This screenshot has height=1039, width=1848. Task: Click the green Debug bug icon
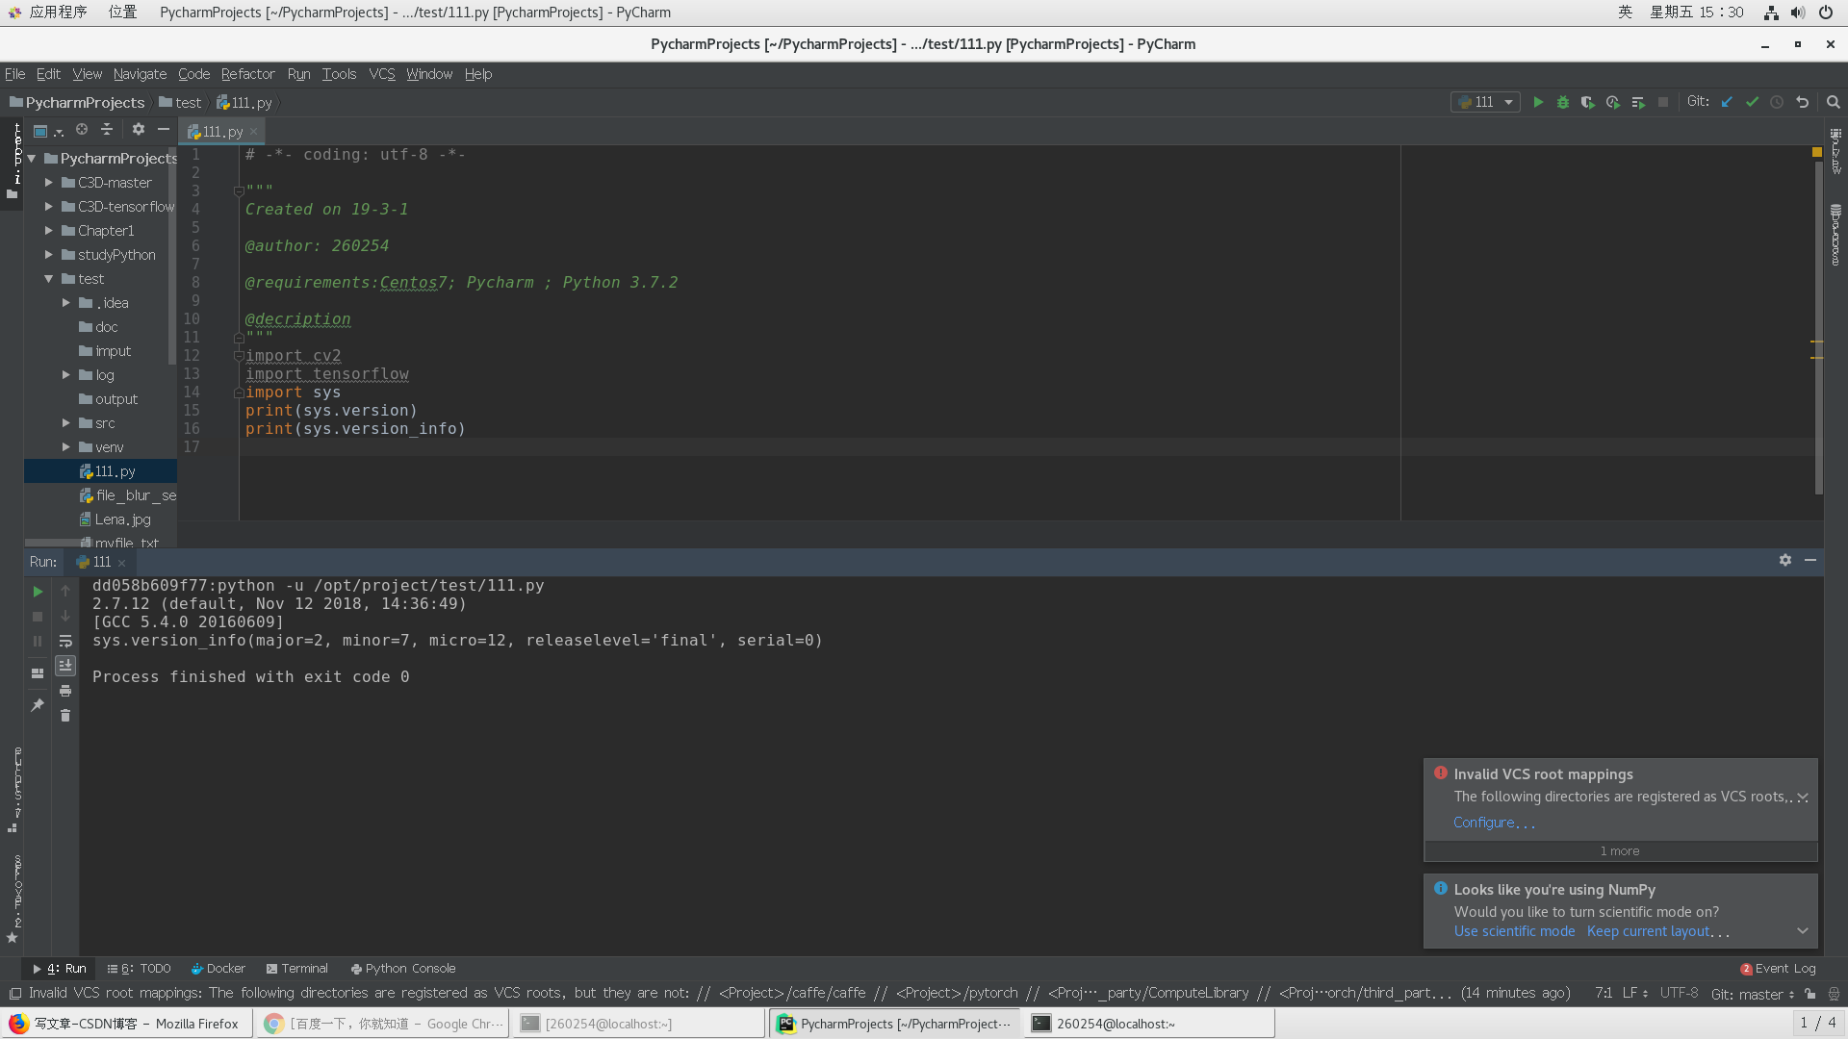click(x=1563, y=102)
